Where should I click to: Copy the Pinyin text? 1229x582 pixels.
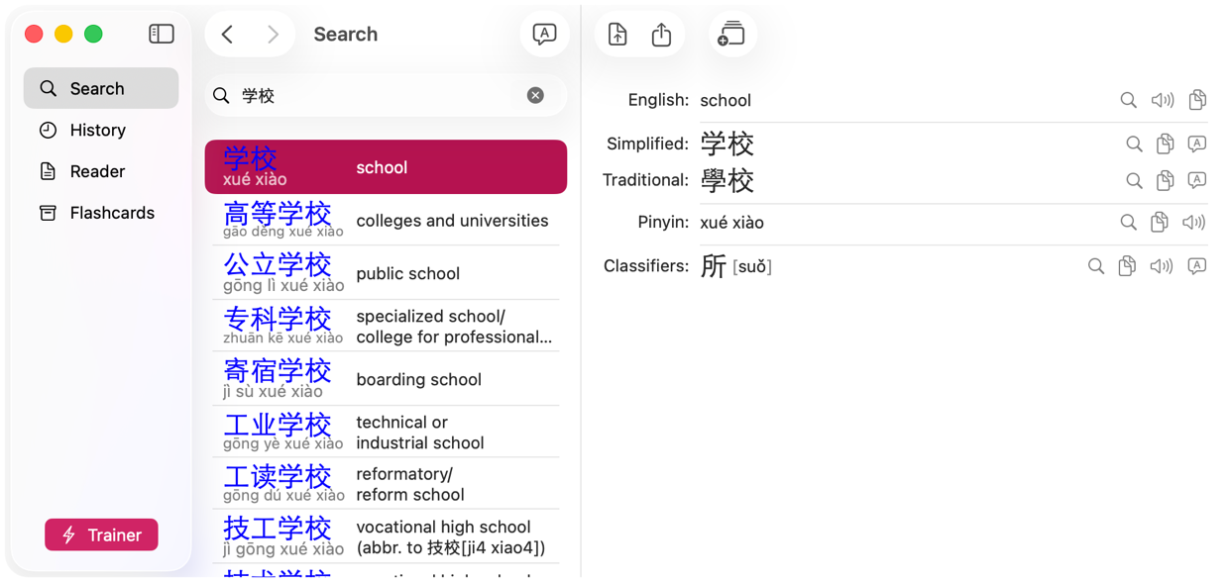[1159, 222]
